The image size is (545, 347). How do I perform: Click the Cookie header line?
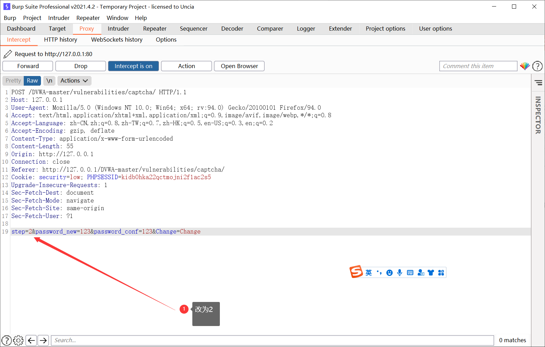tap(111, 177)
